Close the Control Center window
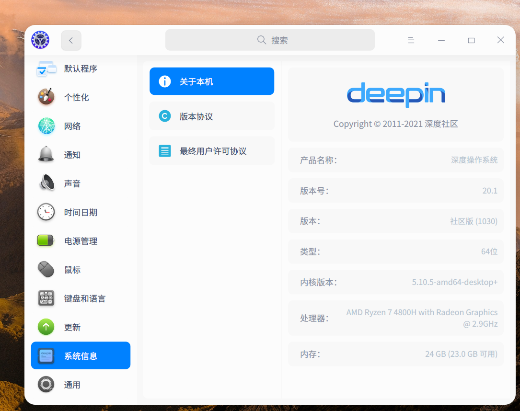This screenshot has width=520, height=411. tap(501, 40)
